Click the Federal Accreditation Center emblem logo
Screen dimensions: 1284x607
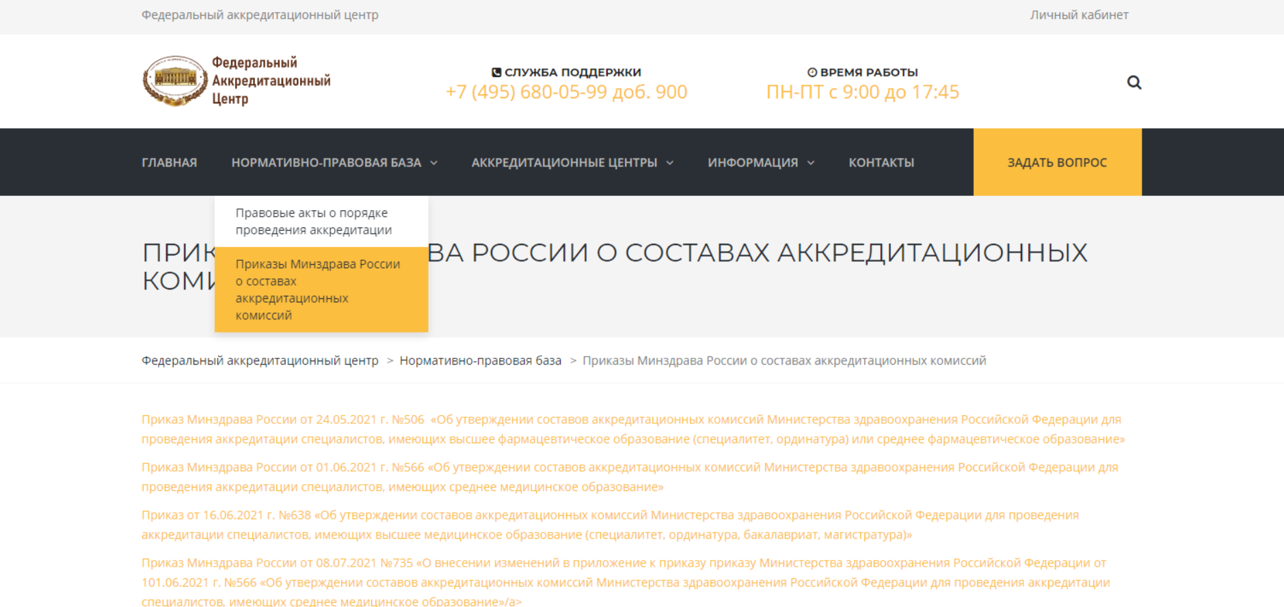tap(174, 81)
